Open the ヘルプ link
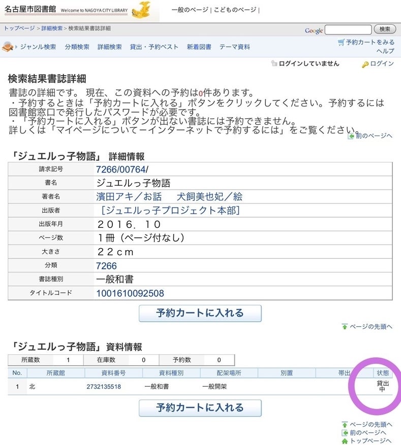Viewport: 401px width, 445px height. pyautogui.click(x=385, y=51)
